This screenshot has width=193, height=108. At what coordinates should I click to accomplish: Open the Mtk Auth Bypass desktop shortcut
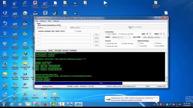(x=25, y=25)
